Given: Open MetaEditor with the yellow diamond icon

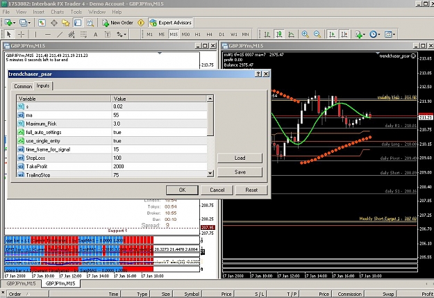Looking at the screenshot, I should (x=141, y=23).
